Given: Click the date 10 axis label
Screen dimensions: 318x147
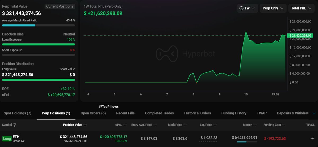Looking at the screenshot, I should (x=246, y=94).
